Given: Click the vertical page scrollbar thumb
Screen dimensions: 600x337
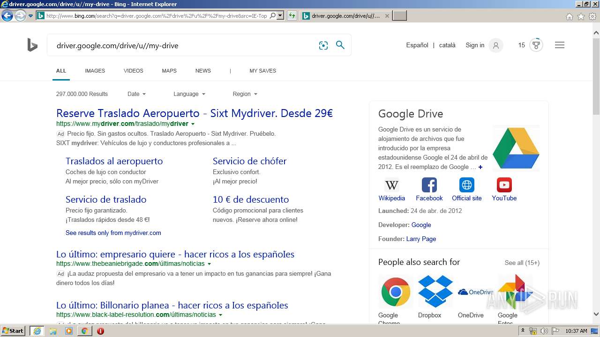Looking at the screenshot, I should tap(596, 76).
